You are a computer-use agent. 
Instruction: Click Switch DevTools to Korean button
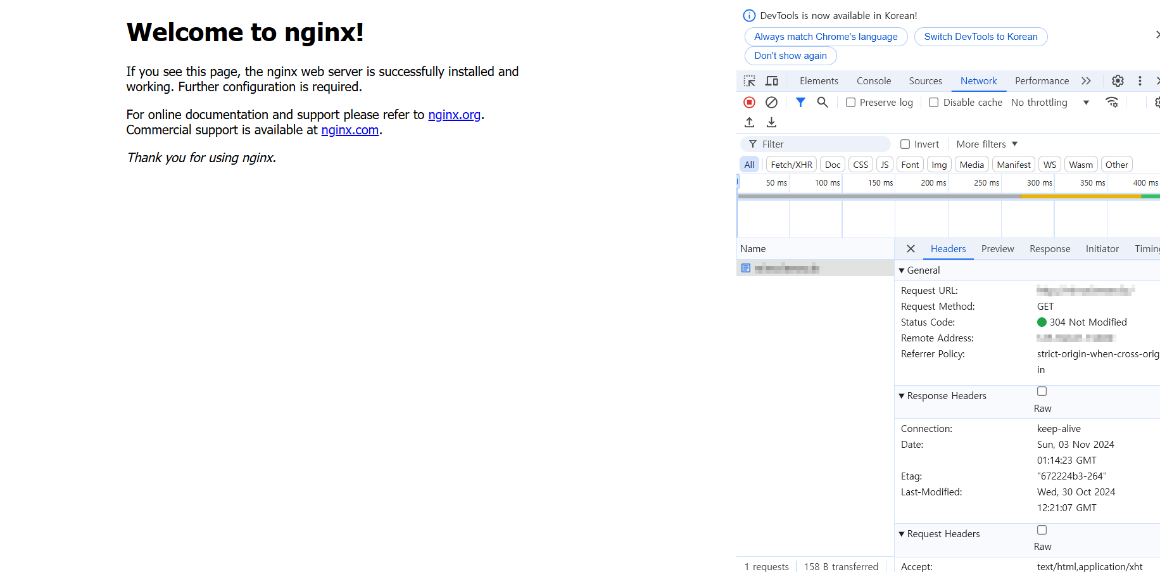[x=981, y=37]
